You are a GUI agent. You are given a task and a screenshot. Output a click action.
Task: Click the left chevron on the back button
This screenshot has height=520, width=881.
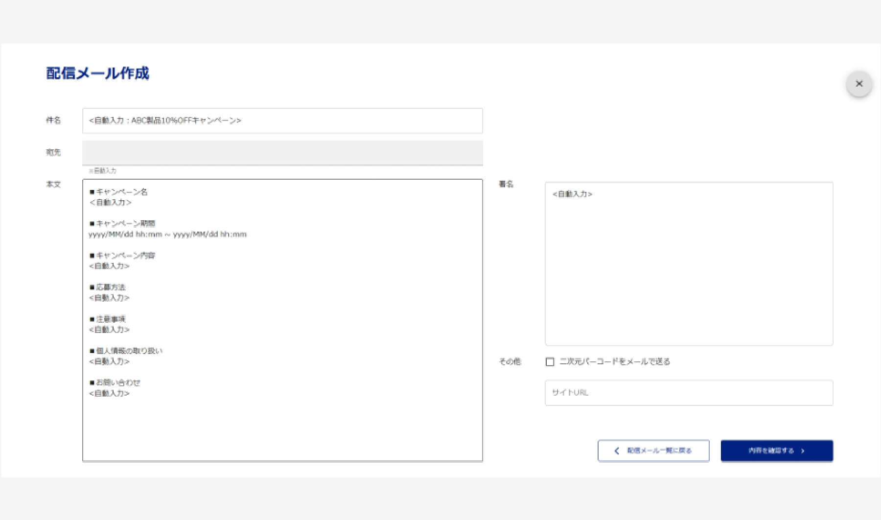coord(617,450)
